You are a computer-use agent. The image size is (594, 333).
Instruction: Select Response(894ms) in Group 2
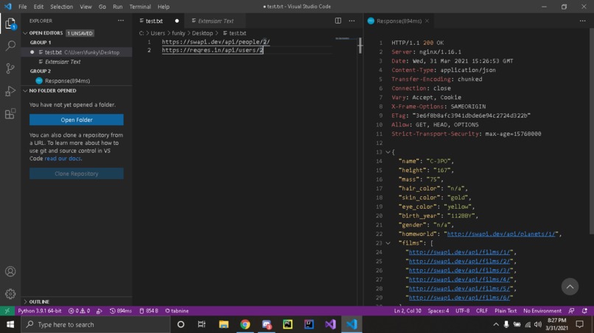pyautogui.click(x=77, y=81)
